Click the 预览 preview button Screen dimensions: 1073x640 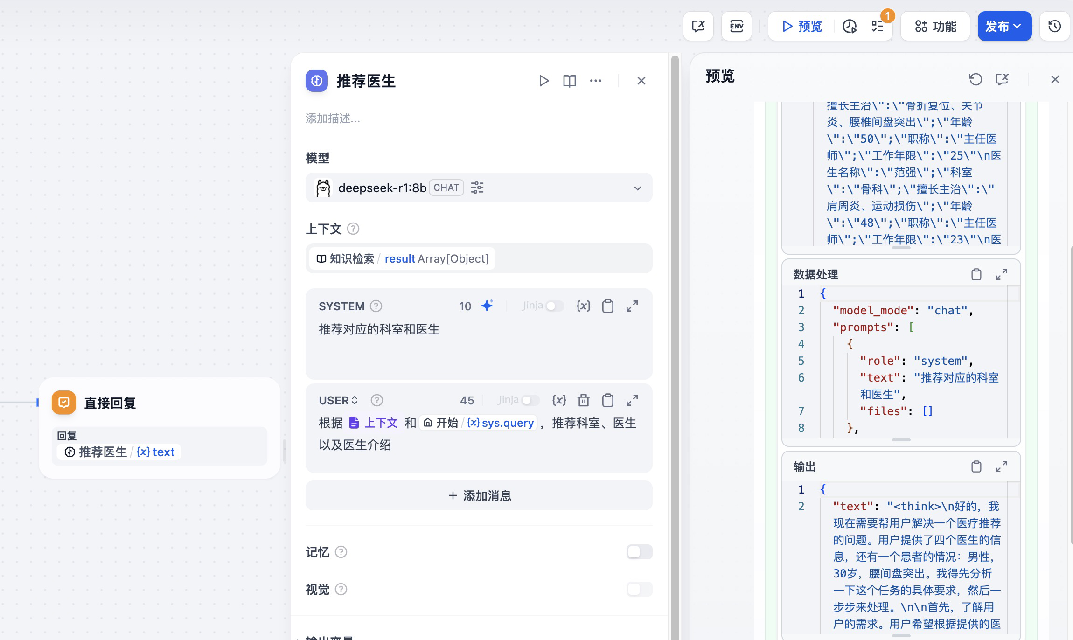coord(801,26)
